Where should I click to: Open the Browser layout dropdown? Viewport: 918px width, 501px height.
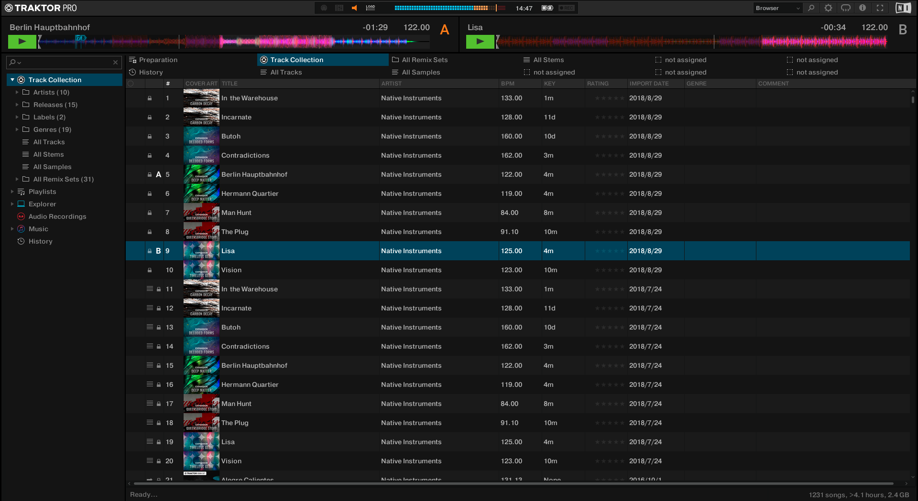(x=777, y=8)
